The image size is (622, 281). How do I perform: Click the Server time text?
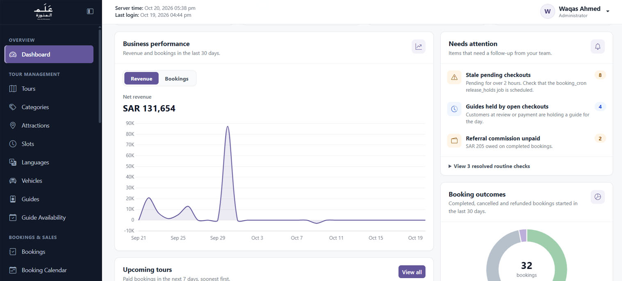(x=155, y=8)
